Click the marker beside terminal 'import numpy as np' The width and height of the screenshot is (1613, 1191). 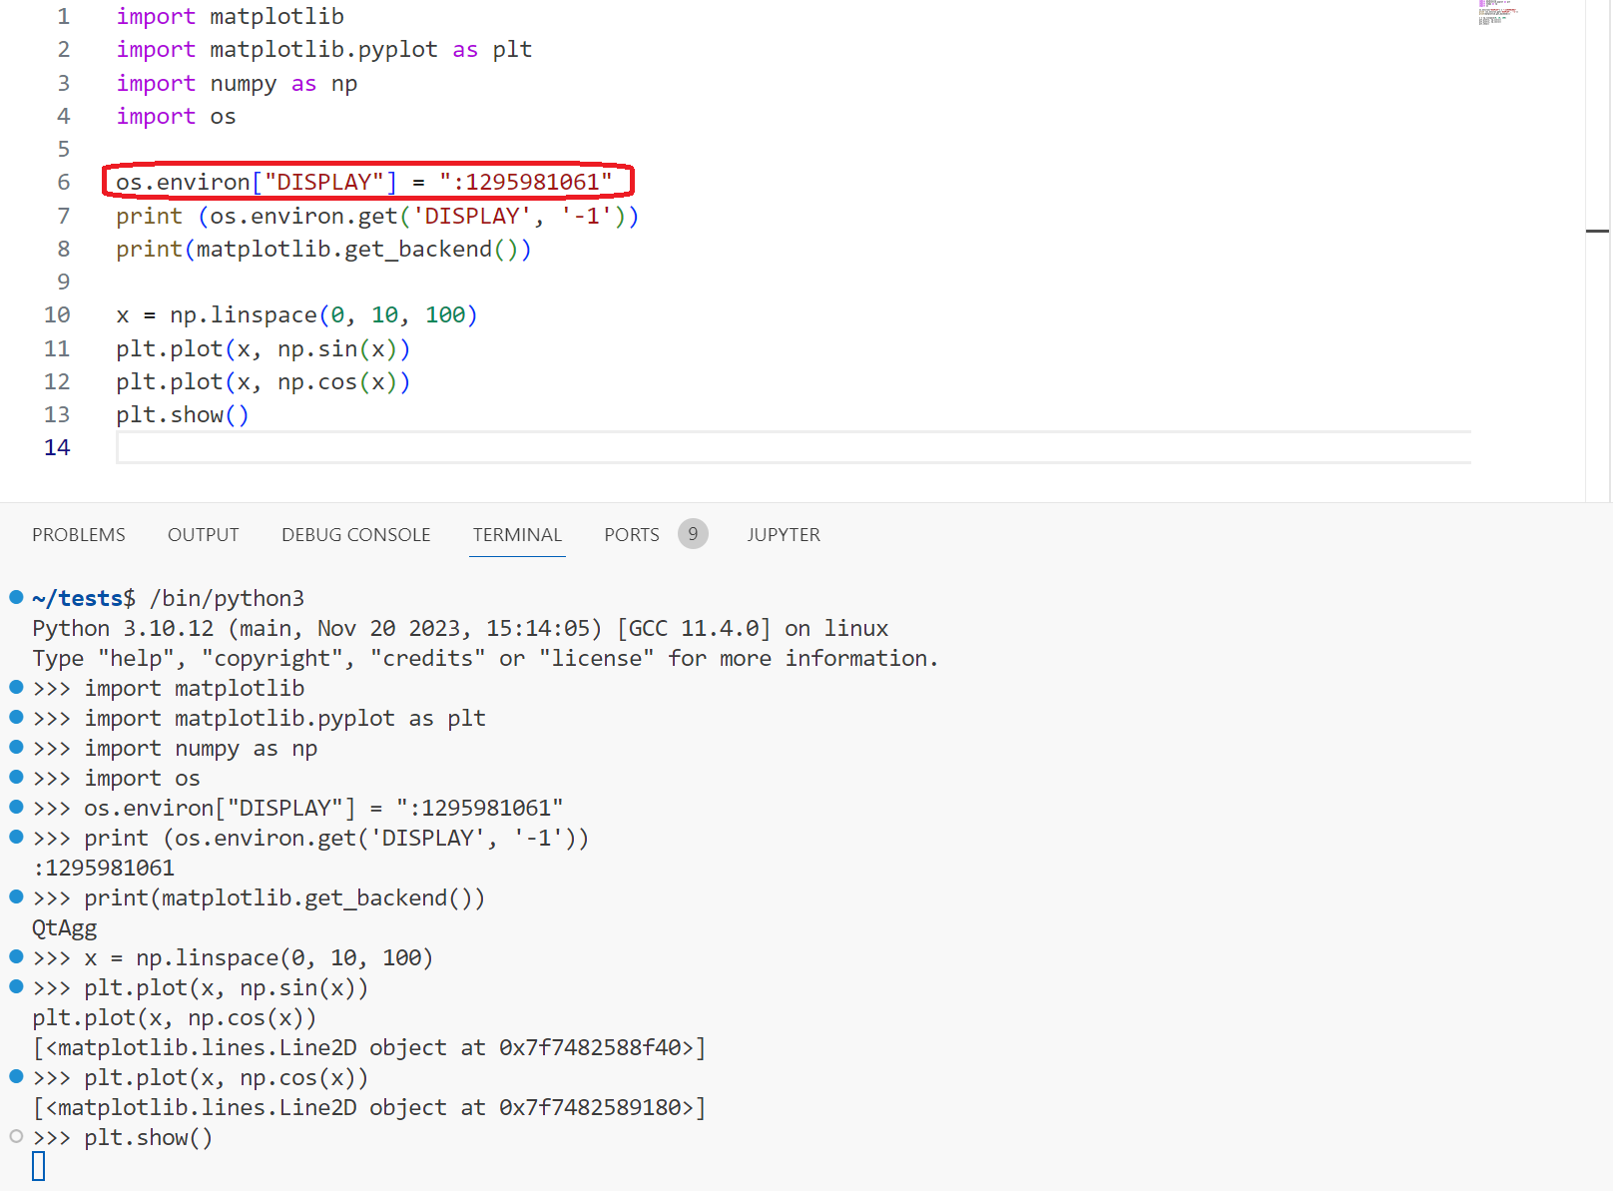pos(16,747)
